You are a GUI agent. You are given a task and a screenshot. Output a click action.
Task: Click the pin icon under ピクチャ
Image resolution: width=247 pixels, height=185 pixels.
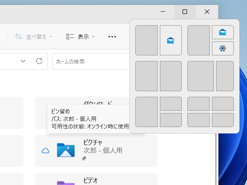tap(84, 158)
